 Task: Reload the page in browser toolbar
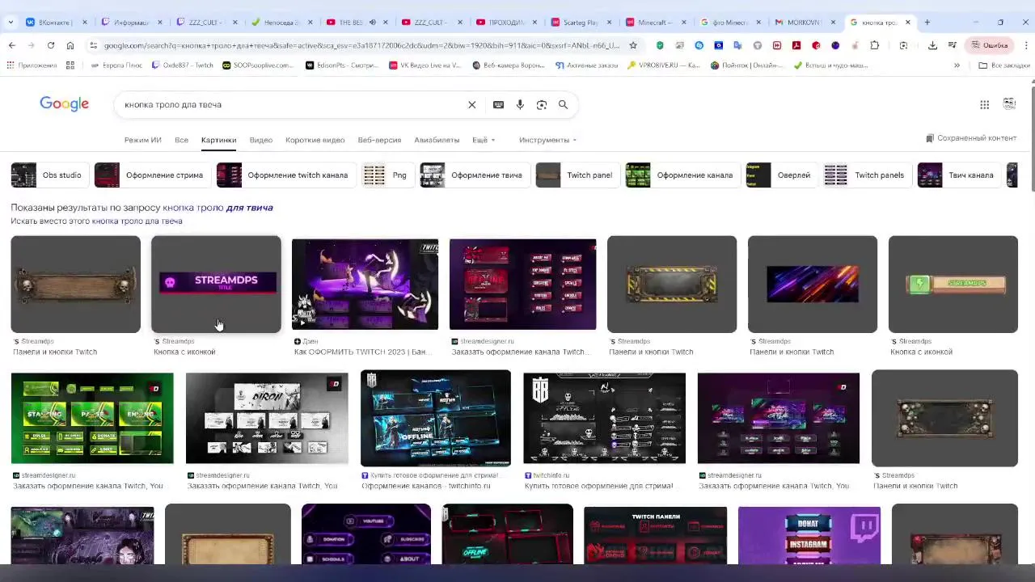pos(51,45)
